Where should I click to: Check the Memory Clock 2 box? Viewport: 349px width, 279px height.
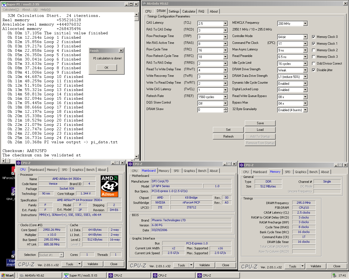click(x=314, y=50)
